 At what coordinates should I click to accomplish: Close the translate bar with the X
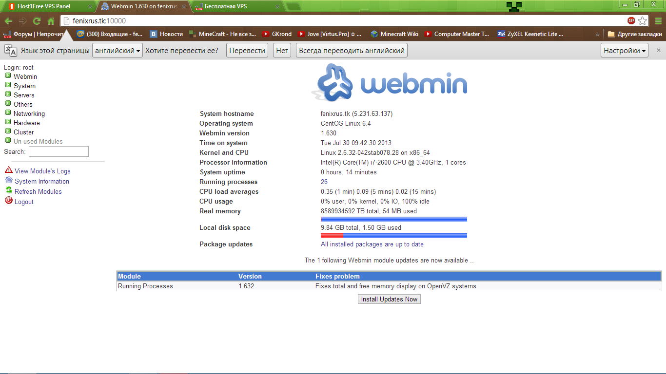659,50
